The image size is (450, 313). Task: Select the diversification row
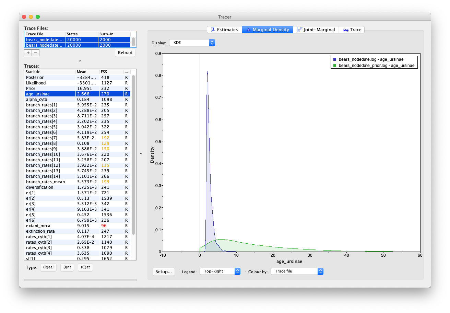[78, 187]
